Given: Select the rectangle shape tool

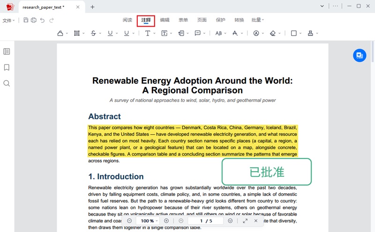Looking at the screenshot, I should click(294, 33).
